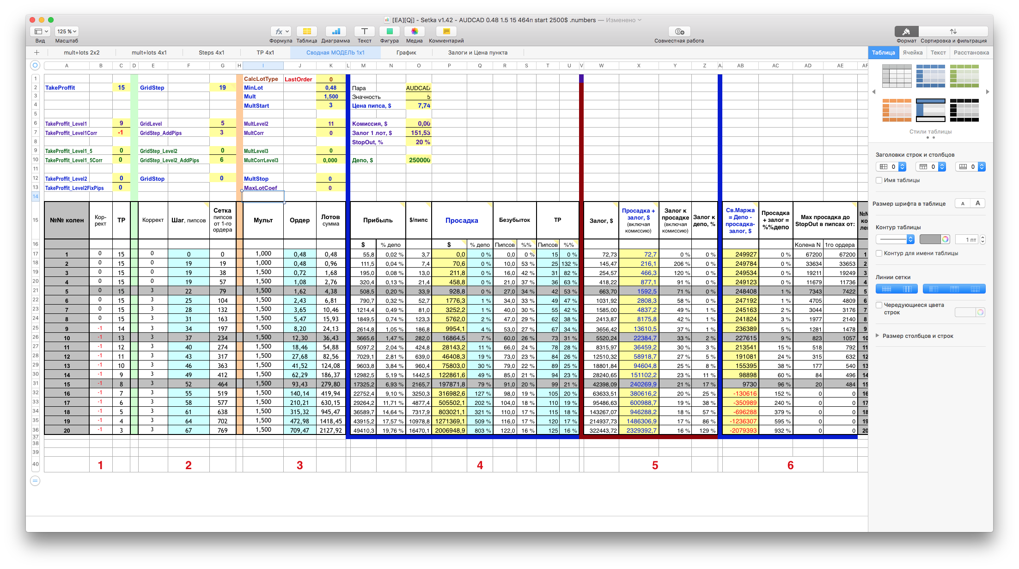Select column I header
Image resolution: width=1019 pixels, height=569 pixels.
tap(263, 66)
